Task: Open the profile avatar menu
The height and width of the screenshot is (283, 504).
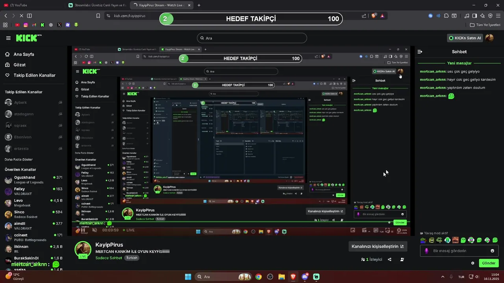Action: coord(489,38)
